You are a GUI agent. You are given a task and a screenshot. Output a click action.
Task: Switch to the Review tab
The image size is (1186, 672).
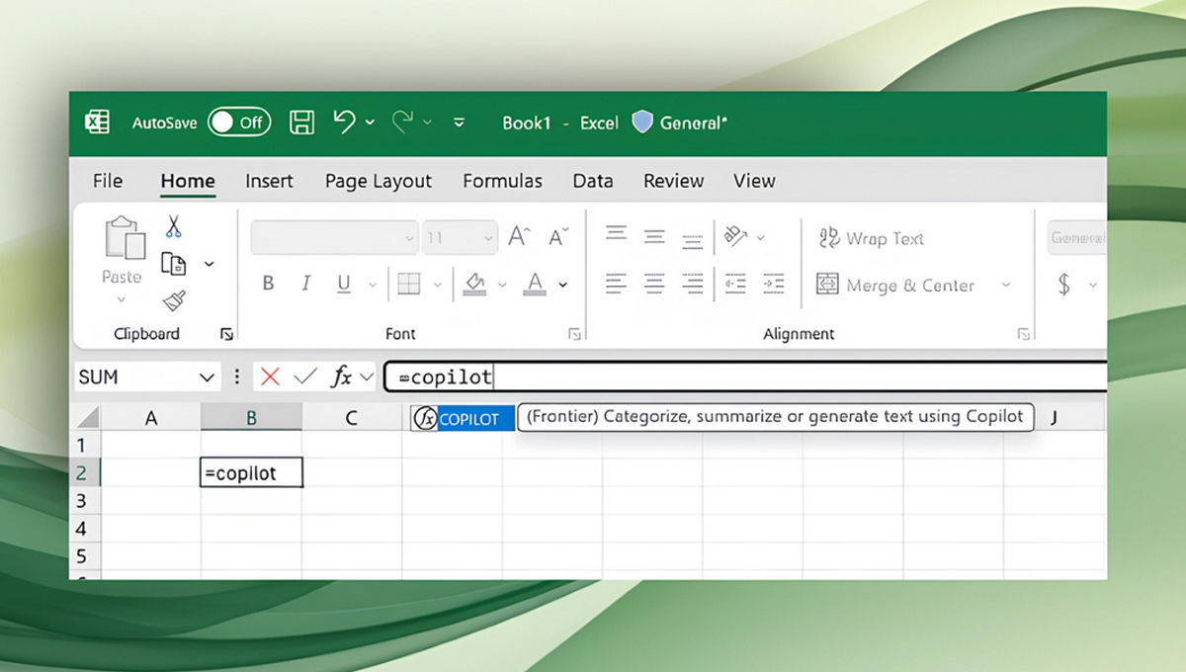673,181
